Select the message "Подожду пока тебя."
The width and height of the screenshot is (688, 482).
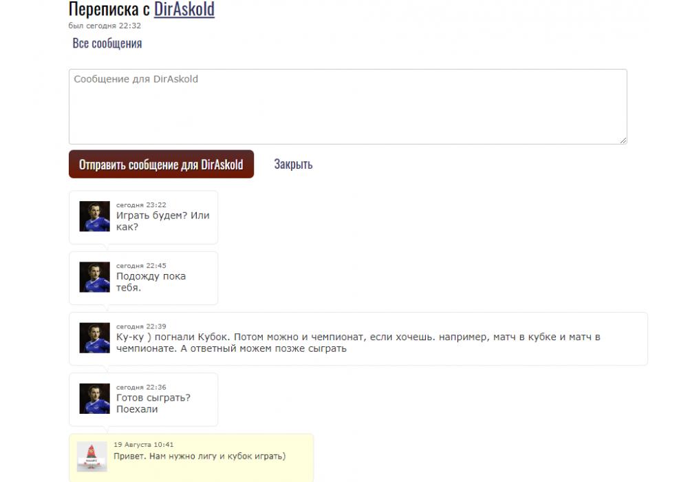click(151, 282)
